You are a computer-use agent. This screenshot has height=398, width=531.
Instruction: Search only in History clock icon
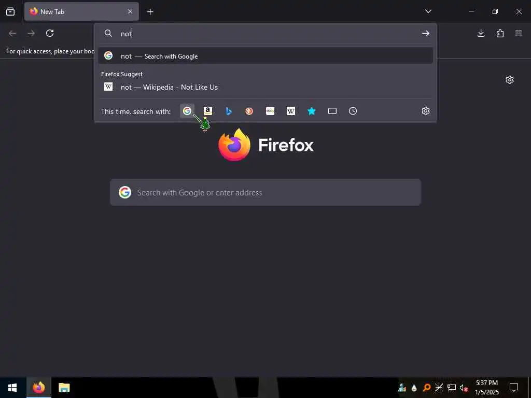point(353,111)
